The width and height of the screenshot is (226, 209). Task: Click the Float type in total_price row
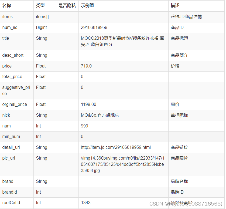41,77
